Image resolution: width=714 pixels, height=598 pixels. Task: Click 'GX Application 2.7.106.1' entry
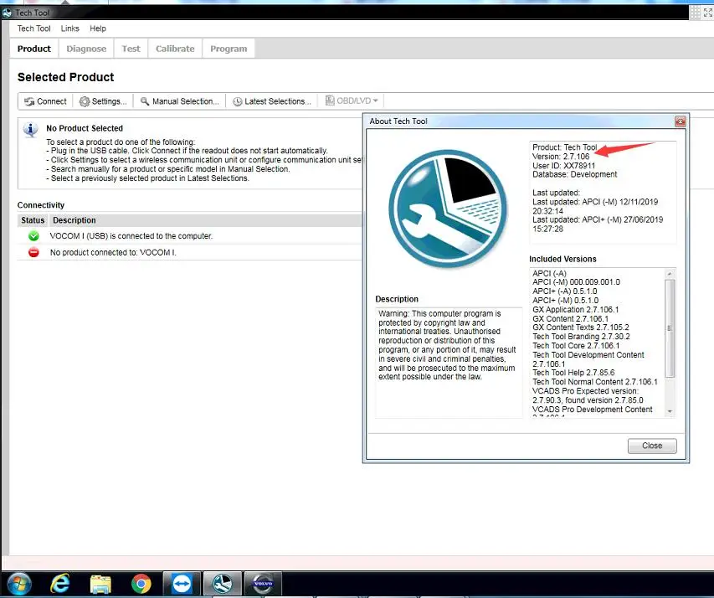(x=576, y=310)
